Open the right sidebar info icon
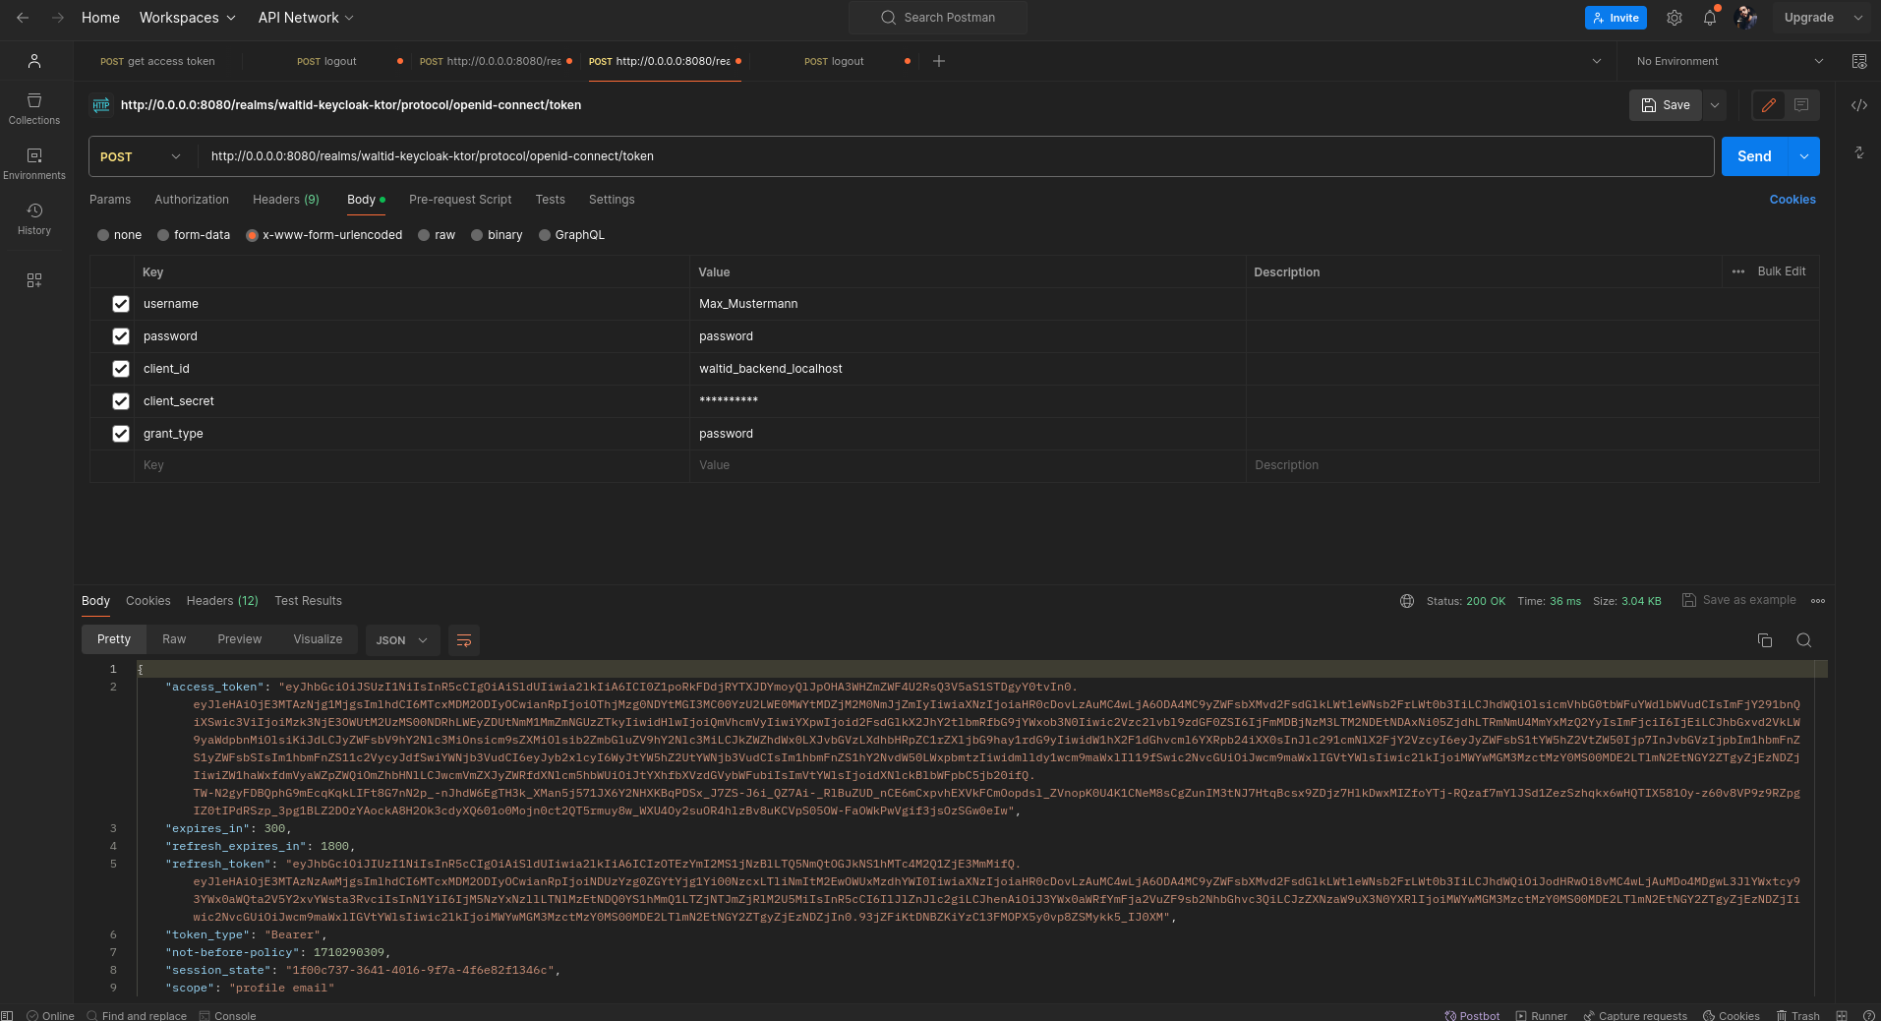 (1858, 152)
